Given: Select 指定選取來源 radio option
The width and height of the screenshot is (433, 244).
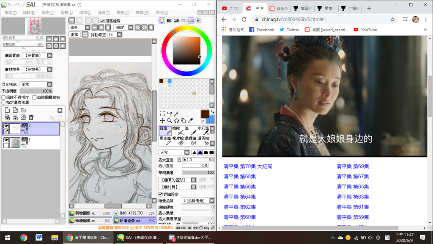Looking at the screenshot, I should 3,103.
